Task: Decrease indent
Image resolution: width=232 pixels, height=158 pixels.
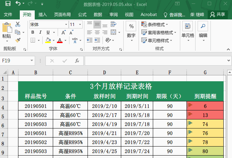Action: (x=90, y=40)
